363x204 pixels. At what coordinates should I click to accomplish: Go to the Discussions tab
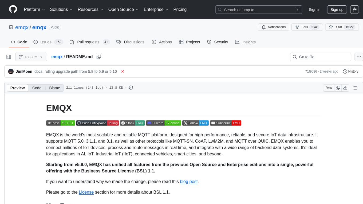pos(131,42)
